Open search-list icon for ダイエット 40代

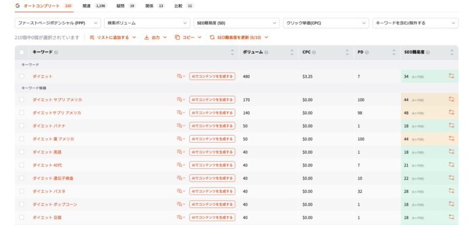pos(181,165)
